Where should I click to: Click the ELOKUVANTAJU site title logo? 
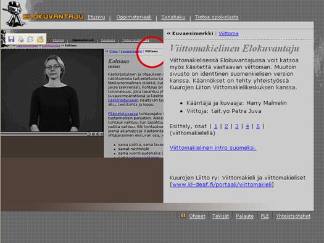pyautogui.click(x=53, y=17)
